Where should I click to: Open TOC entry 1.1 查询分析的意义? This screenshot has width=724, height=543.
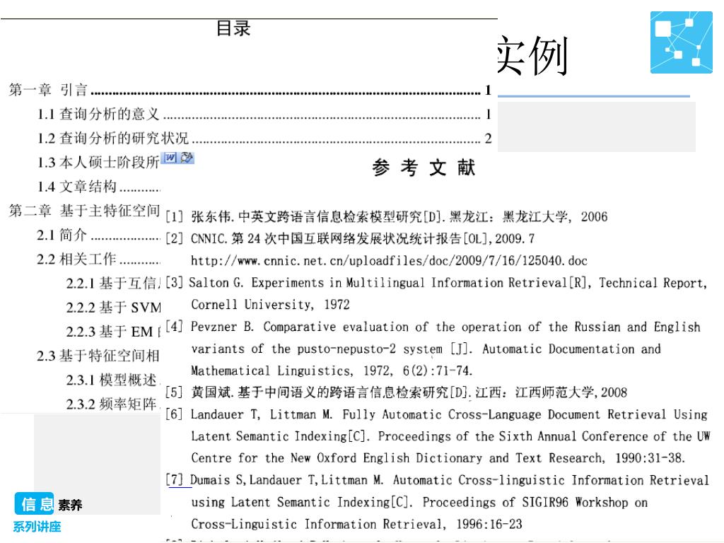click(264, 114)
